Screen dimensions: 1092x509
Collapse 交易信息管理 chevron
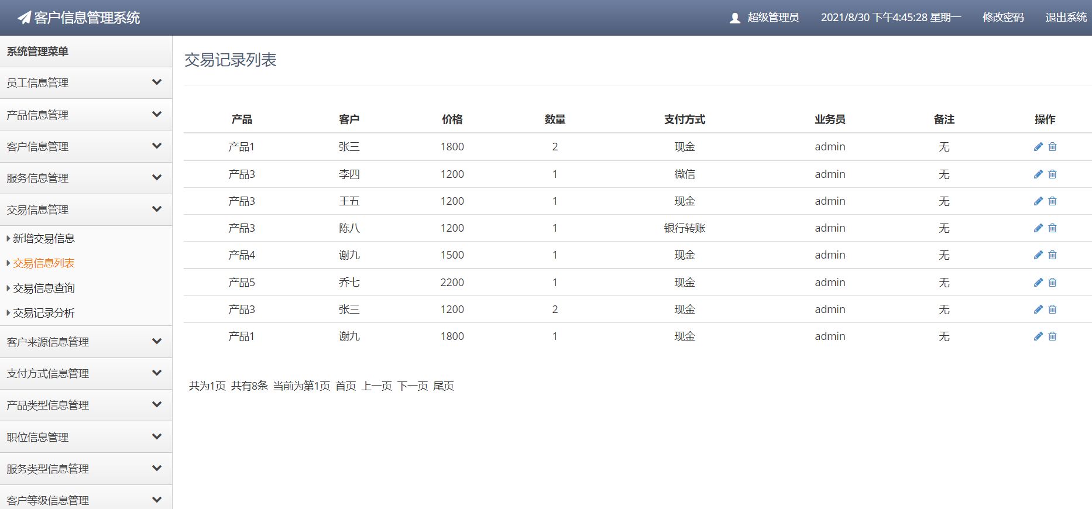157,209
